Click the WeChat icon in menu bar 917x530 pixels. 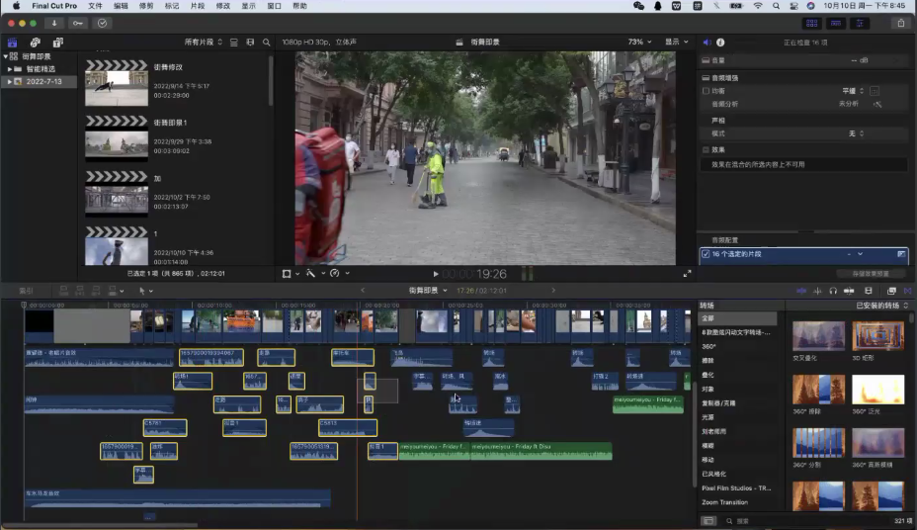coord(638,6)
